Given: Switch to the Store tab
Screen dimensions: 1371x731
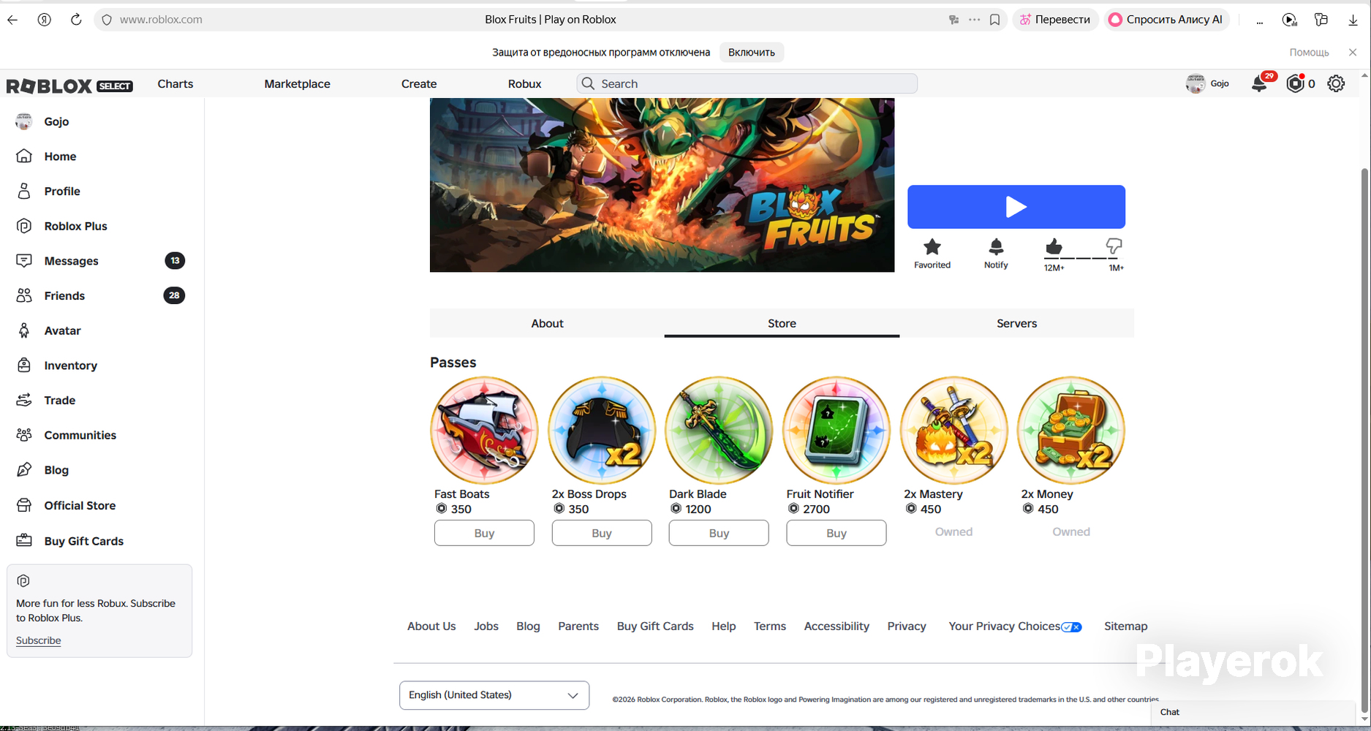Looking at the screenshot, I should (782, 323).
